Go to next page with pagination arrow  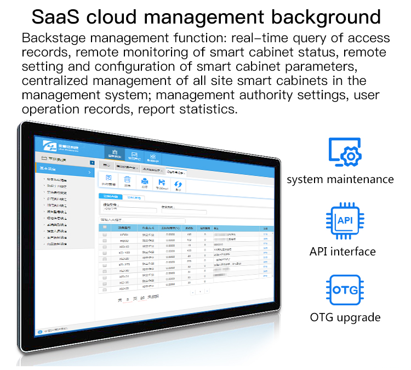[207, 291]
